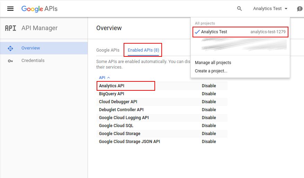The image size is (304, 178).
Task: Click the Credentials key icon
Action: point(10,61)
